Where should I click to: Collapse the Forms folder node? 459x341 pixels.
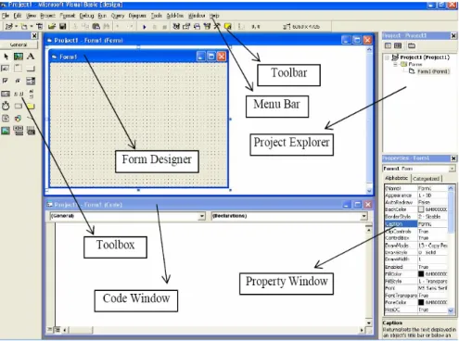[395, 65]
